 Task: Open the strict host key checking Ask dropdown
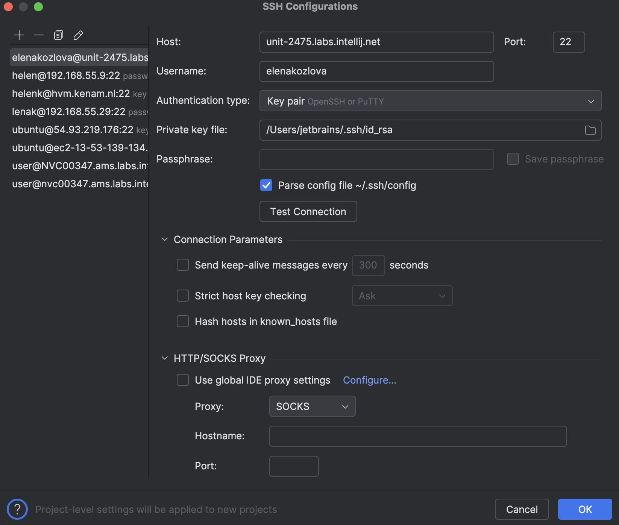tap(402, 296)
